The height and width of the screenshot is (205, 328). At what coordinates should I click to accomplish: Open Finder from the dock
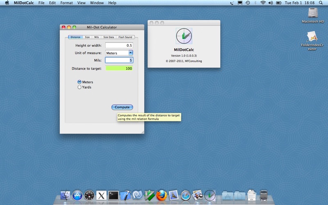coord(65,196)
